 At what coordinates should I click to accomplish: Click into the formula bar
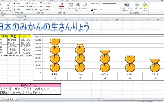click(x=96, y=16)
